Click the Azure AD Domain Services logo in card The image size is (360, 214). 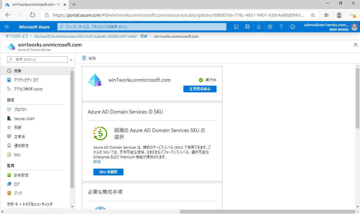pos(95,80)
